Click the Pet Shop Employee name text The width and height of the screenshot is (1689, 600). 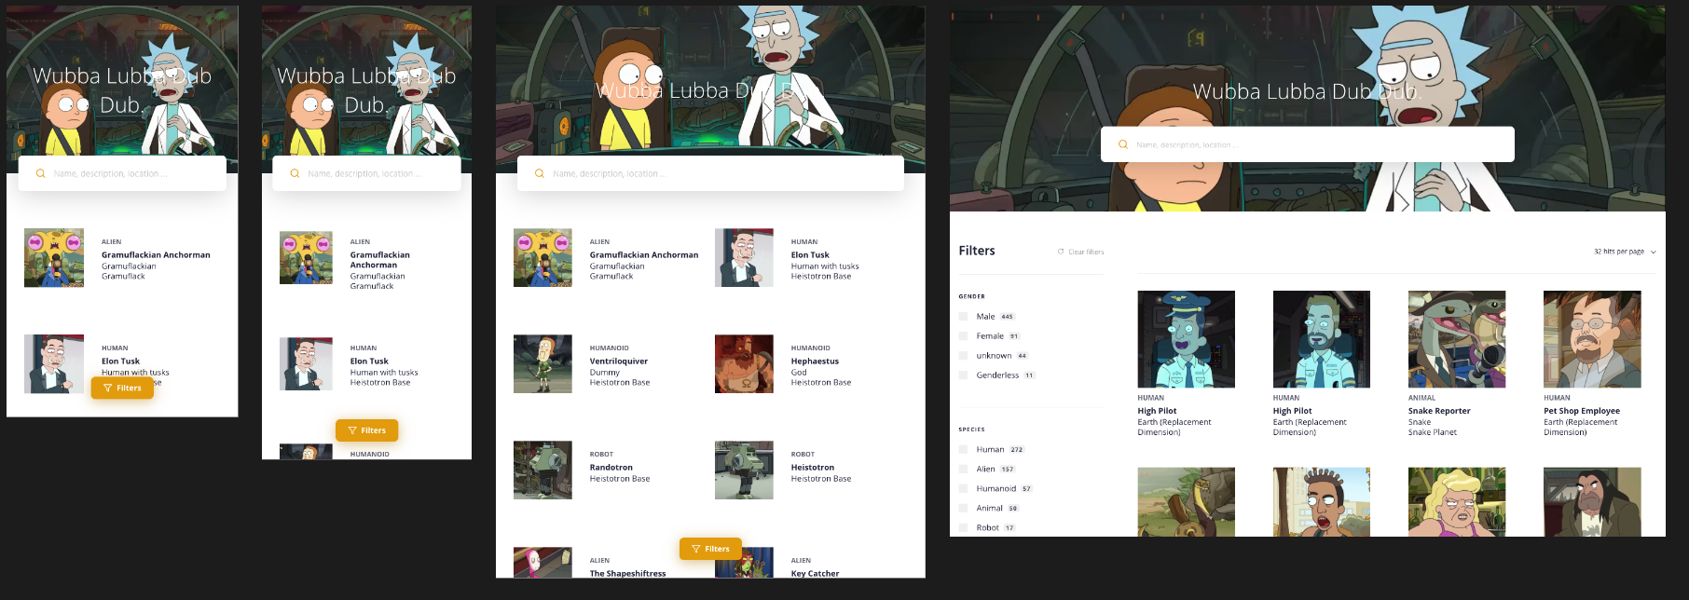(x=1582, y=411)
